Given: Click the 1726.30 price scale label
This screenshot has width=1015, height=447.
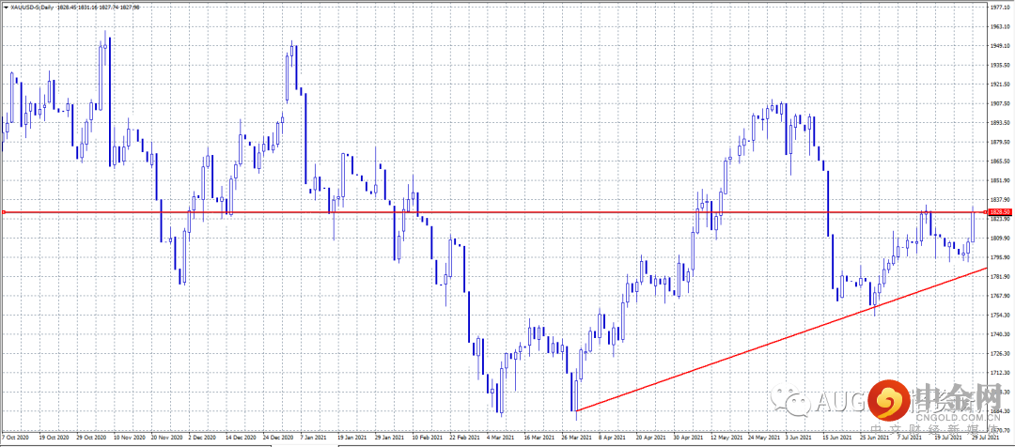Looking at the screenshot, I should pos(1001,354).
